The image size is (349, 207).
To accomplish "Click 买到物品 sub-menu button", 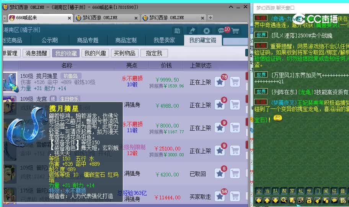I will (125, 53).
